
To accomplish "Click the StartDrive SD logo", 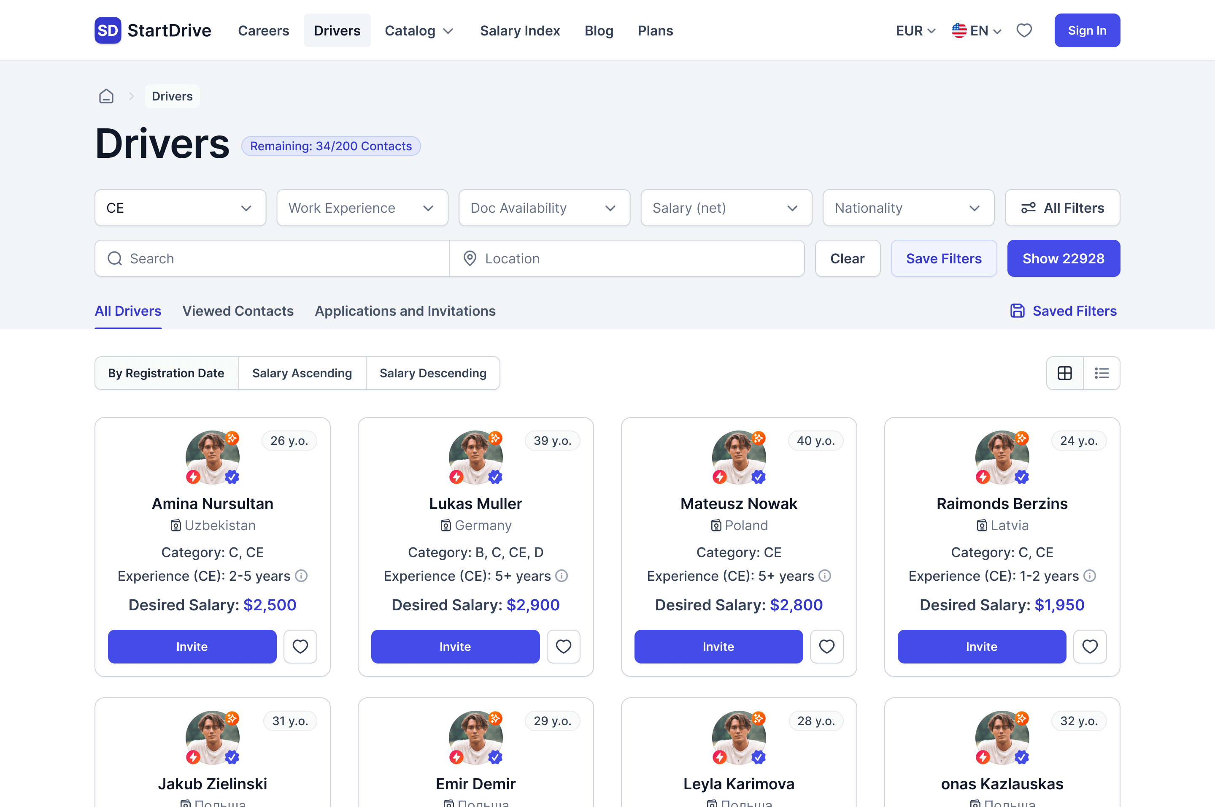I will [108, 31].
